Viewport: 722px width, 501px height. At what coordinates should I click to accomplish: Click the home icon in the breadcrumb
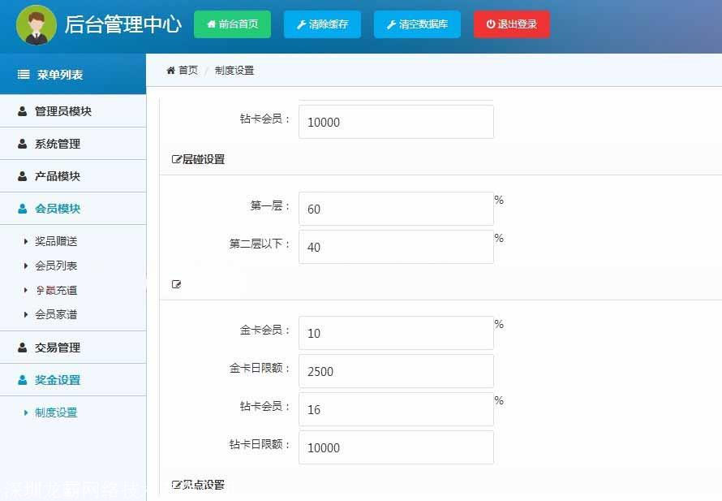pos(171,71)
